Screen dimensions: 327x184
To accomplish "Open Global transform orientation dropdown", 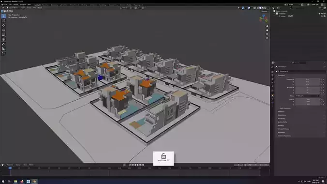I will coord(124,8).
